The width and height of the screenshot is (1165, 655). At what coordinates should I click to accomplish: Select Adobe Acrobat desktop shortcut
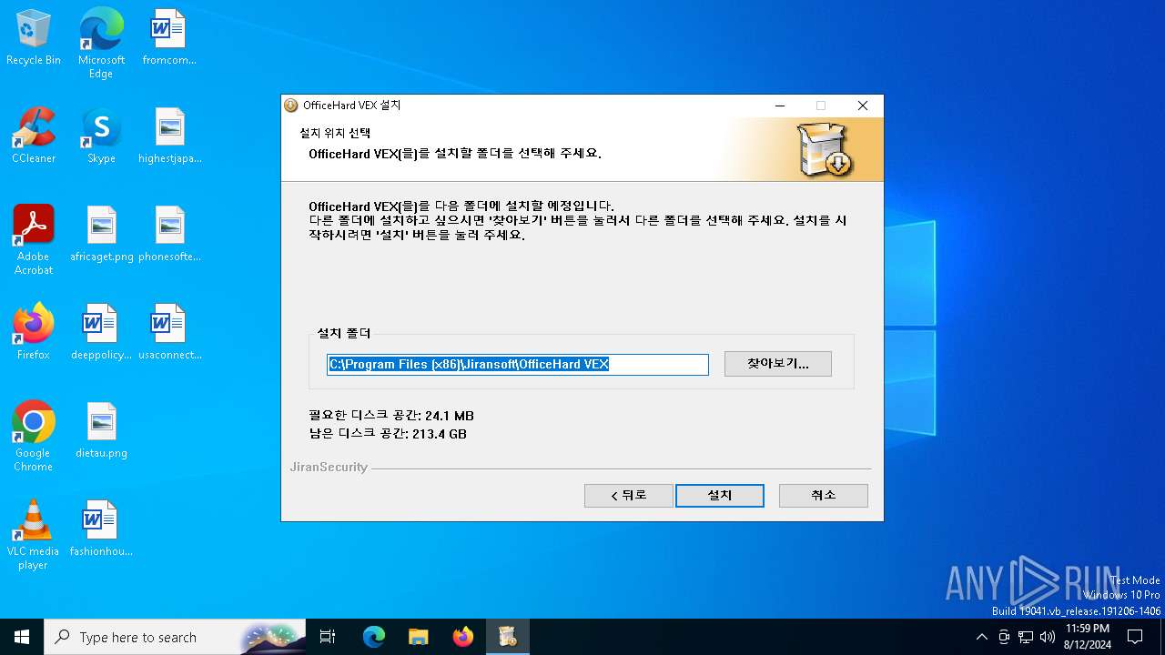coord(34,239)
